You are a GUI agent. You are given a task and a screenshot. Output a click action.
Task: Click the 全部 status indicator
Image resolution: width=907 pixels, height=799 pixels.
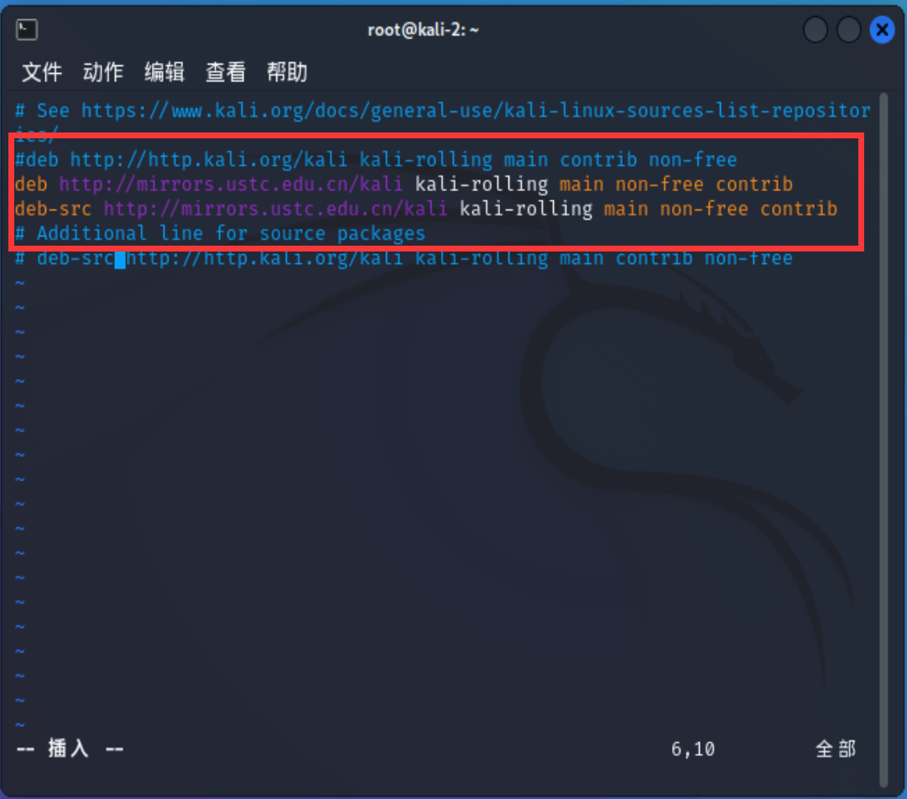tap(836, 749)
